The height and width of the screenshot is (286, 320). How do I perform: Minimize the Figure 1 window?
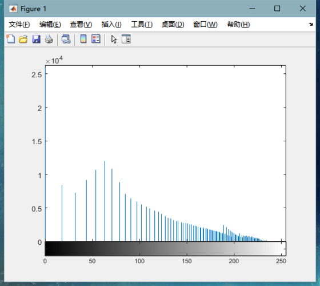click(x=252, y=9)
